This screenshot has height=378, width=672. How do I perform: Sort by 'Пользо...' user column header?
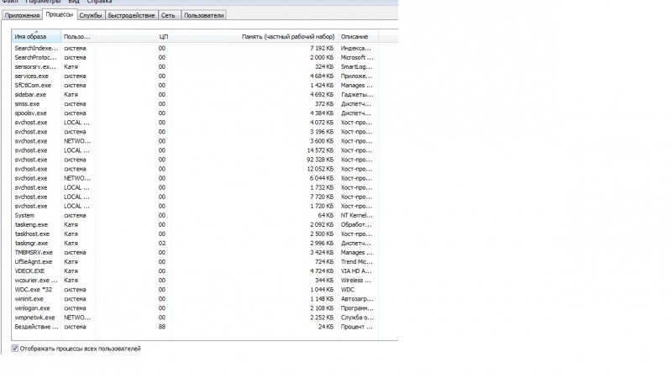click(x=78, y=36)
